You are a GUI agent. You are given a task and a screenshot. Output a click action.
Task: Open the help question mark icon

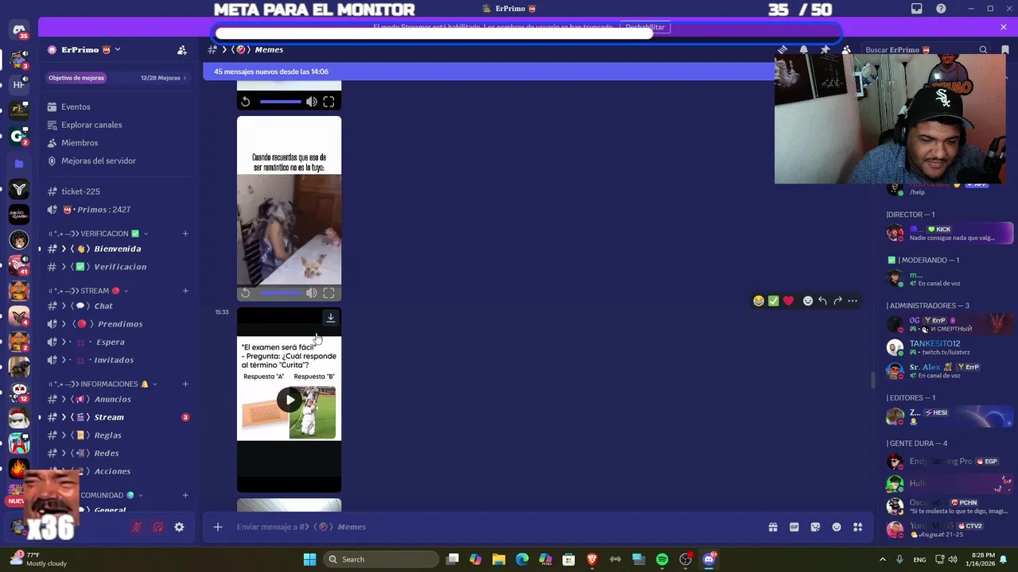pyautogui.click(x=941, y=9)
